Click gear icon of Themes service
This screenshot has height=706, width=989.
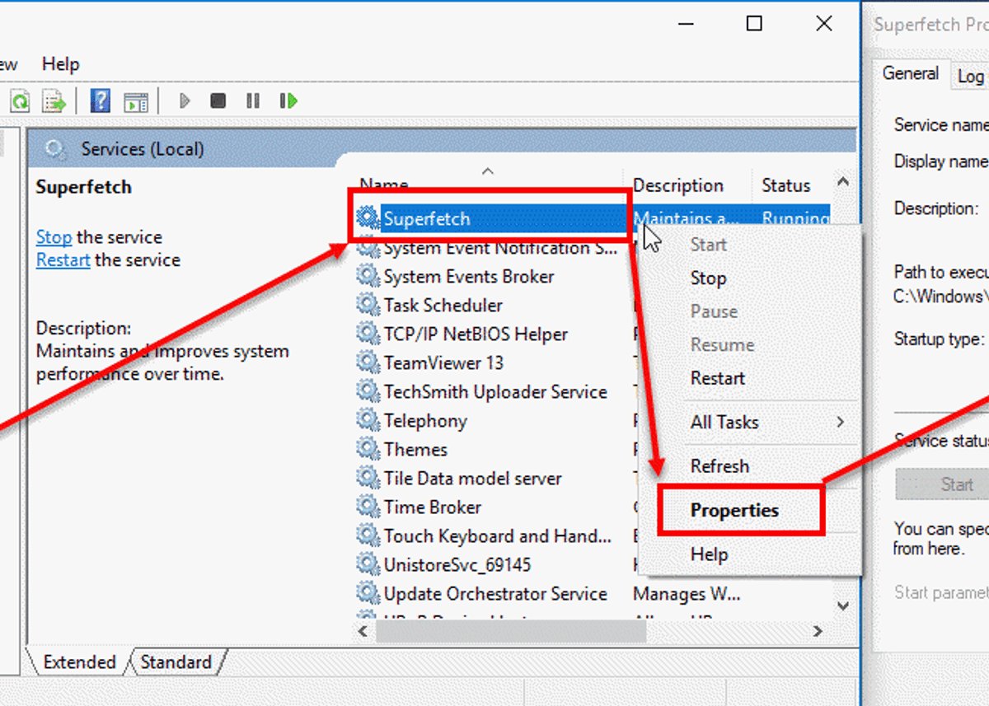368,449
